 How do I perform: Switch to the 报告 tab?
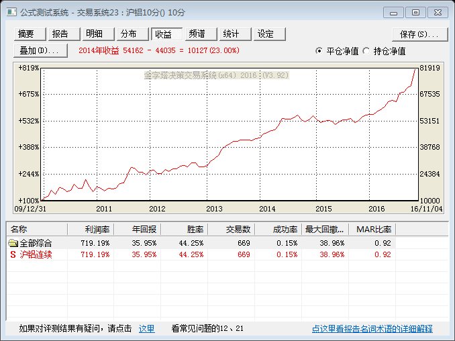pos(64,34)
